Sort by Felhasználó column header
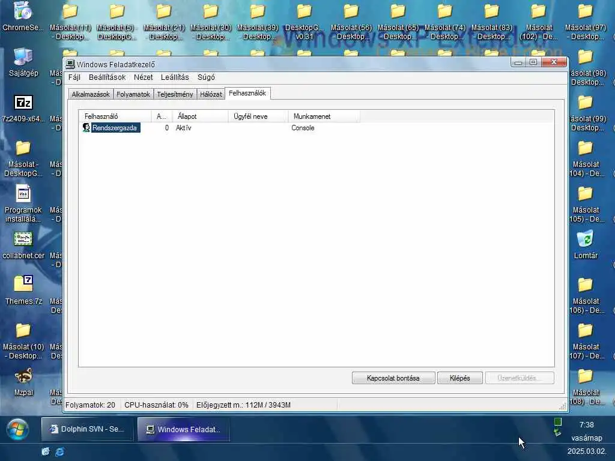Viewport: 615px width, 461px height. coord(115,116)
